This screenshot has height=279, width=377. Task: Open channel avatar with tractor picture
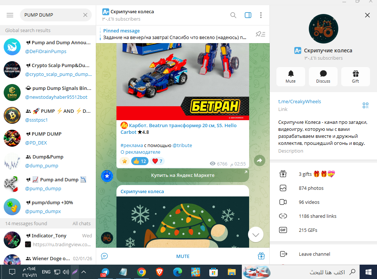pos(324,29)
